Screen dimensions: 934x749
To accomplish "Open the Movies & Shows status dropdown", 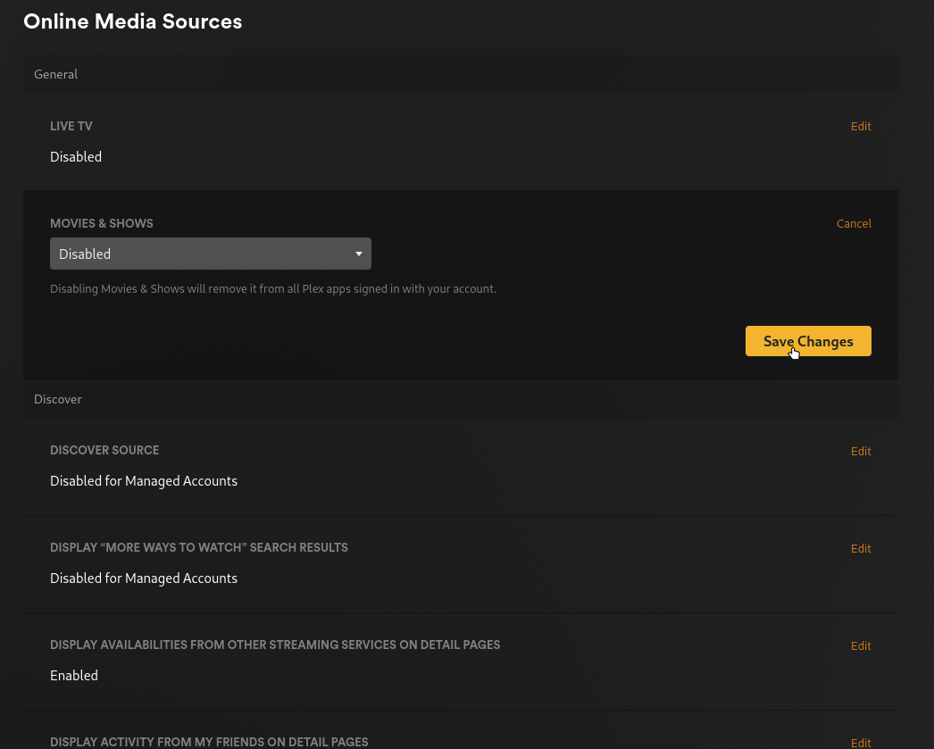I will [211, 254].
